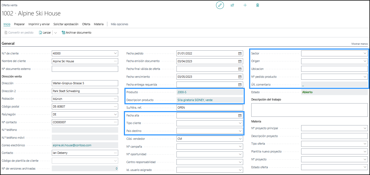The height and width of the screenshot is (175, 370).
Task: Click the plus icon to create new
Action: pos(245,5)
